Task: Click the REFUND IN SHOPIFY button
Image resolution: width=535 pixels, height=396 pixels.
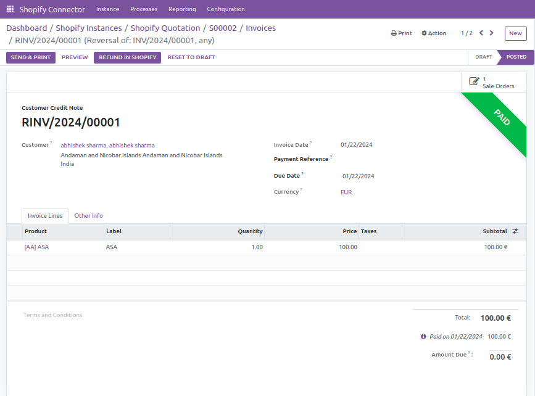Action: tap(127, 57)
